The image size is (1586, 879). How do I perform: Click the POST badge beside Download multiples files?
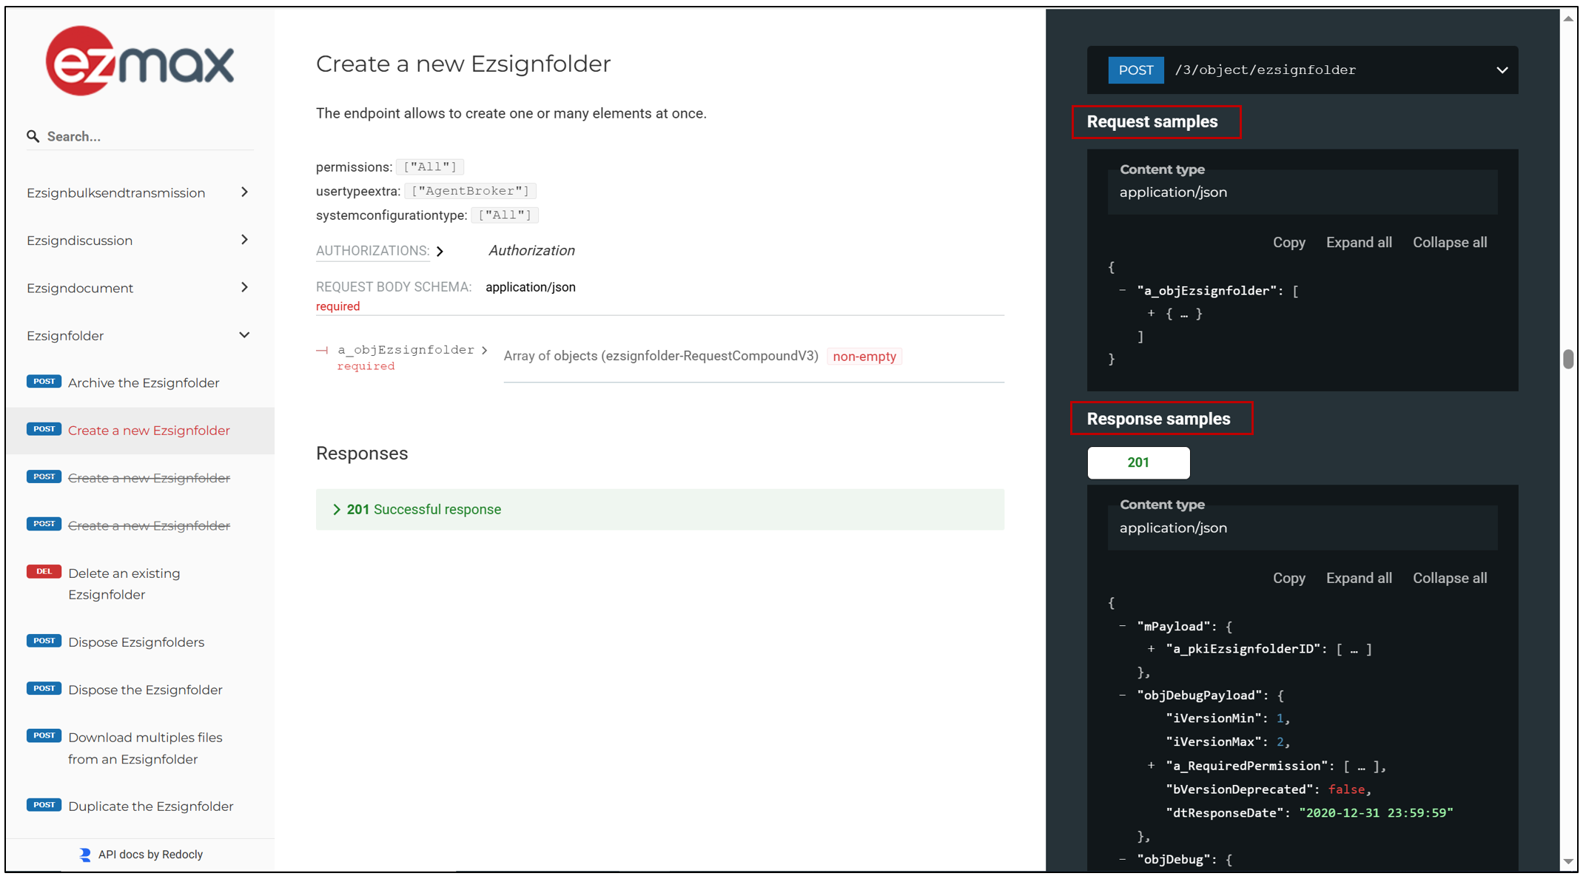pyautogui.click(x=44, y=736)
